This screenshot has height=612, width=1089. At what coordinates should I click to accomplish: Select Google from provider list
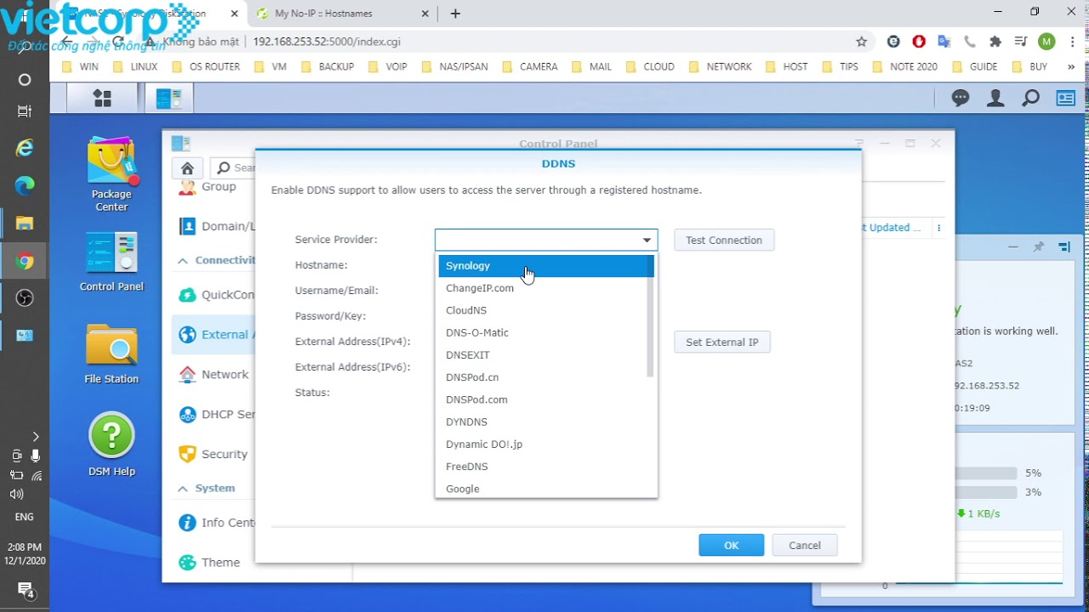(544, 489)
